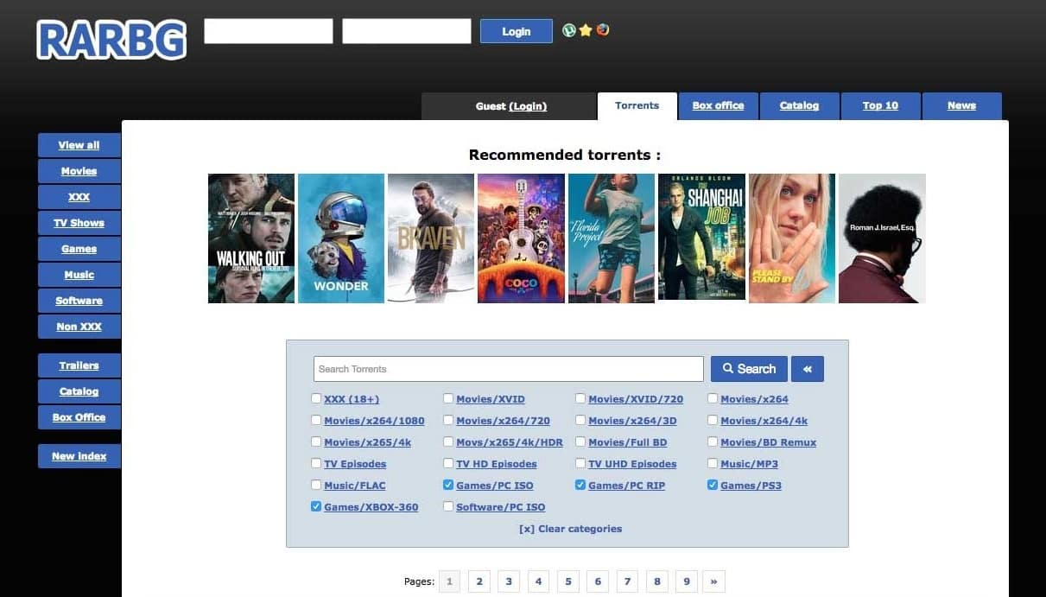Check the Music/MP3 checkbox
The image size is (1046, 597).
coord(713,464)
